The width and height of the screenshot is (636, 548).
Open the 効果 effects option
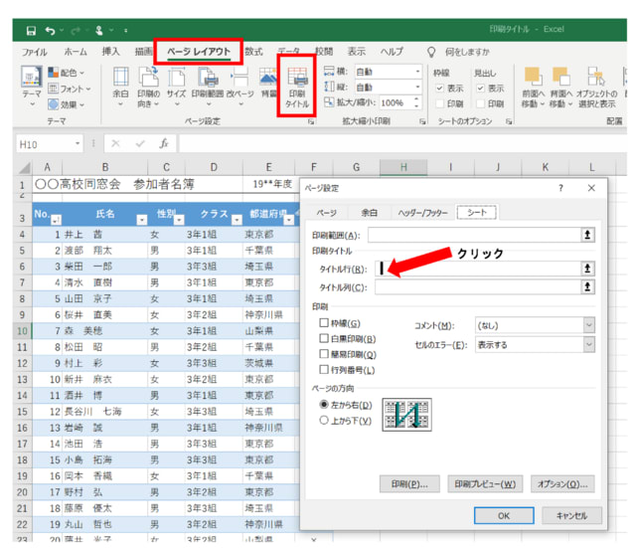(67, 104)
